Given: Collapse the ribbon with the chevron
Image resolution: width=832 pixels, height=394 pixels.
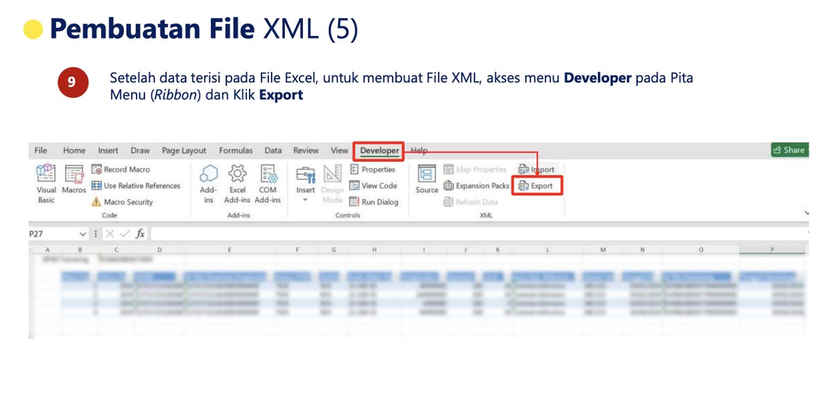Looking at the screenshot, I should click(x=805, y=212).
